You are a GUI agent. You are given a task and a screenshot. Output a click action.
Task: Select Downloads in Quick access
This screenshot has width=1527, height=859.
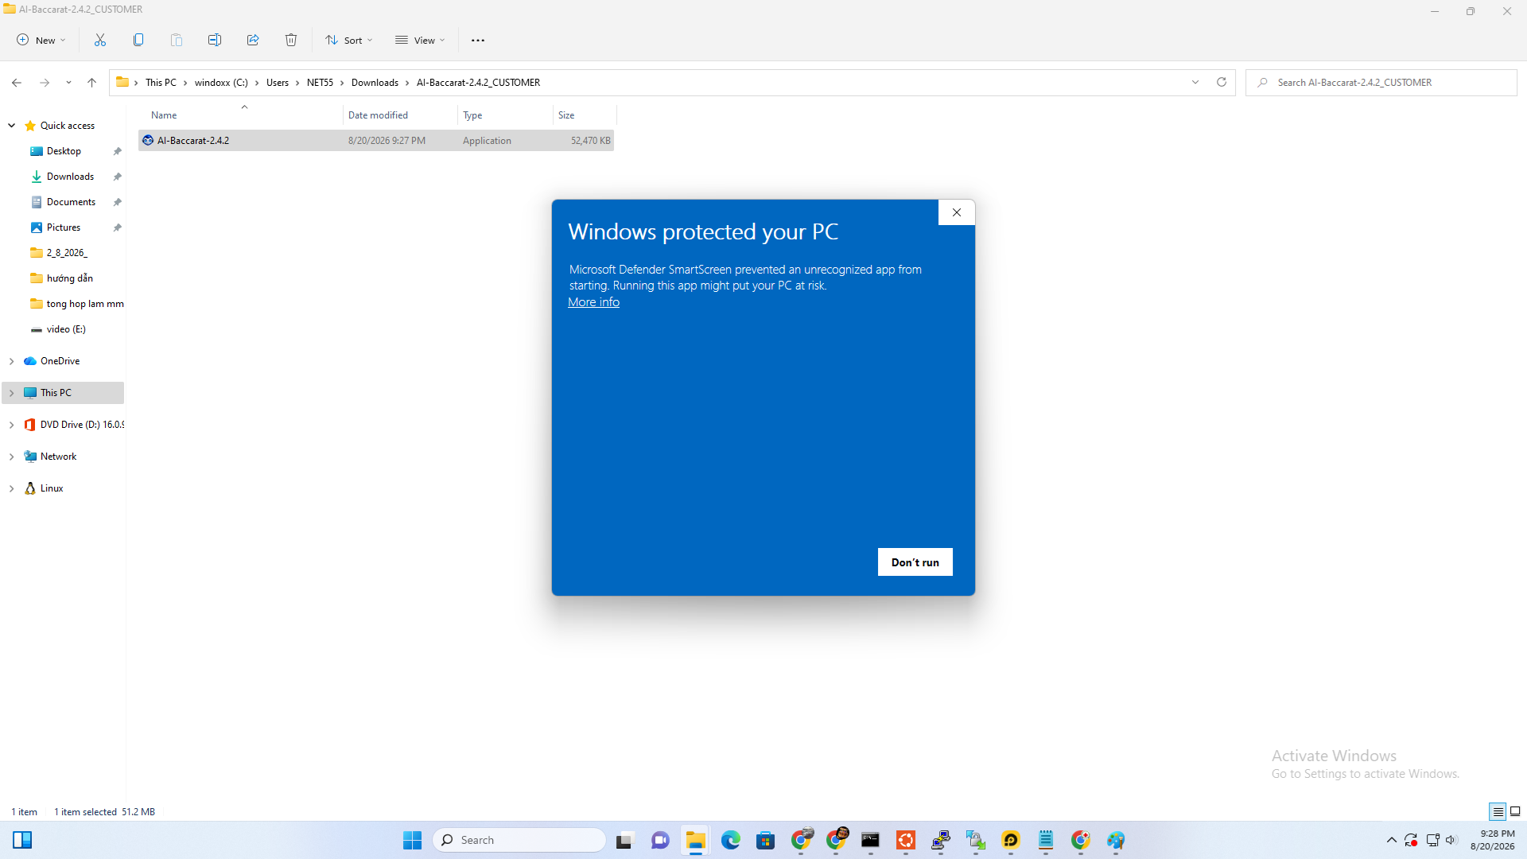point(70,177)
